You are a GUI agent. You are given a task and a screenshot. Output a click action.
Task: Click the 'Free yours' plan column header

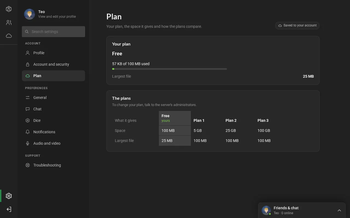coord(175,118)
